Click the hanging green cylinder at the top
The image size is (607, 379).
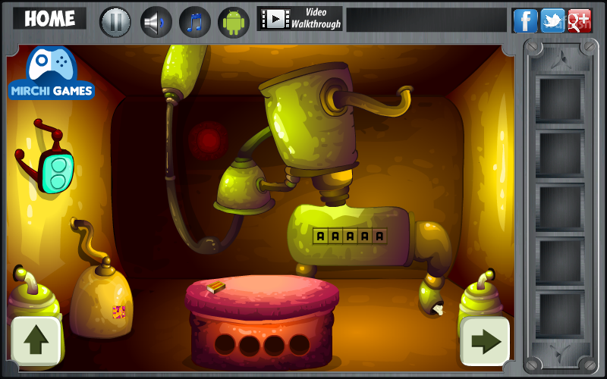183,70
